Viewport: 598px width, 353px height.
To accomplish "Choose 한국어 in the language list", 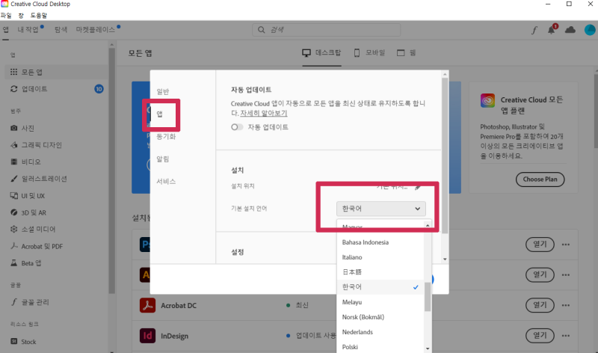I will [380, 287].
